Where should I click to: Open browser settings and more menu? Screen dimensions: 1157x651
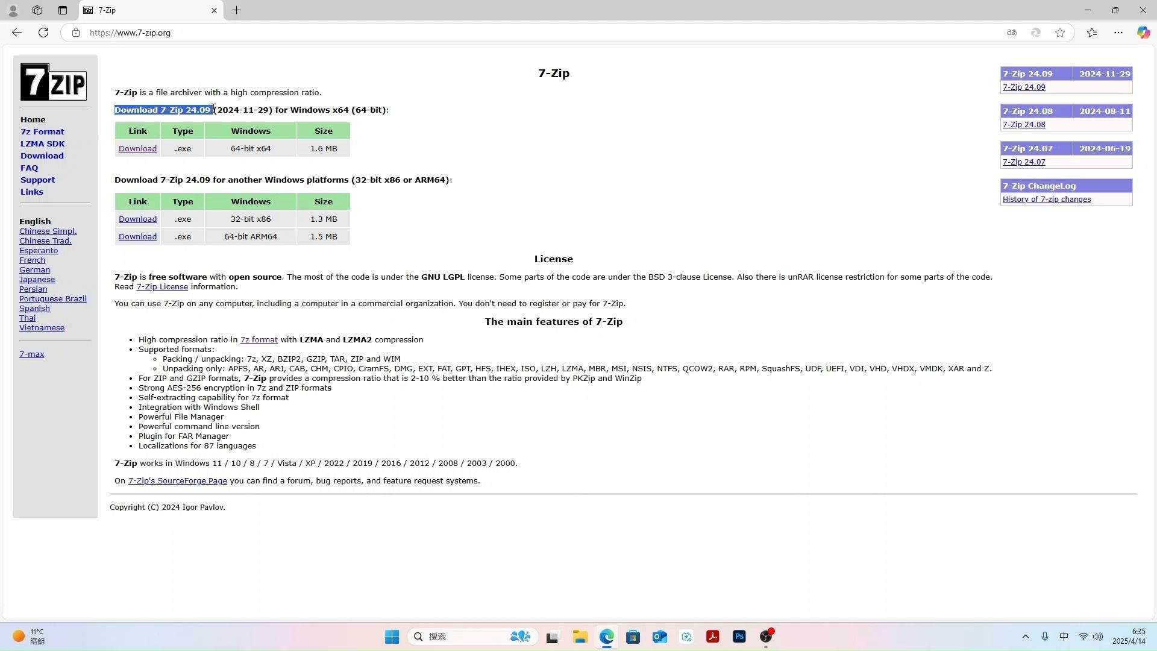pyautogui.click(x=1118, y=33)
